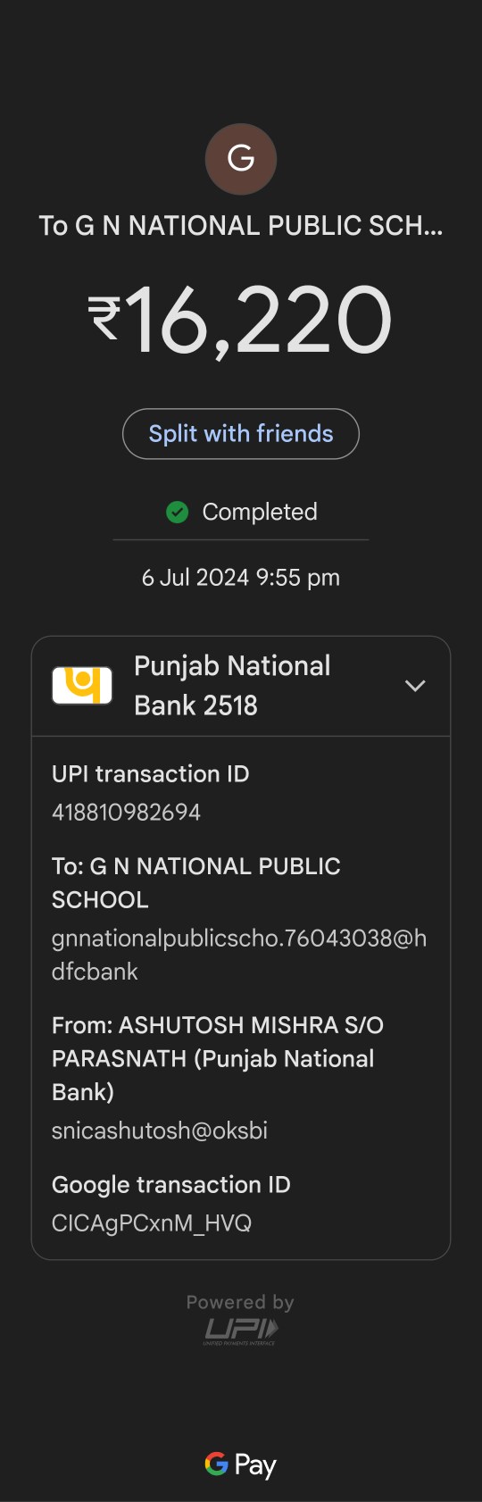Click the date 6 Jul 2024 9:55 pm
The image size is (482, 1502).
point(241,578)
